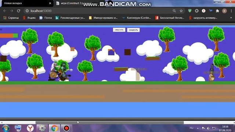View site information icon in address bar

[x=27, y=11]
